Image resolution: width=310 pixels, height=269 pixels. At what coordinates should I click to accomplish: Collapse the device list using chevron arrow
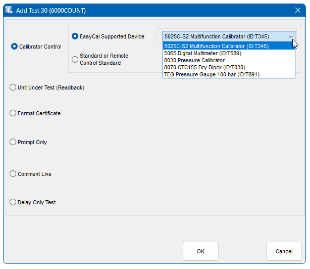coord(290,36)
